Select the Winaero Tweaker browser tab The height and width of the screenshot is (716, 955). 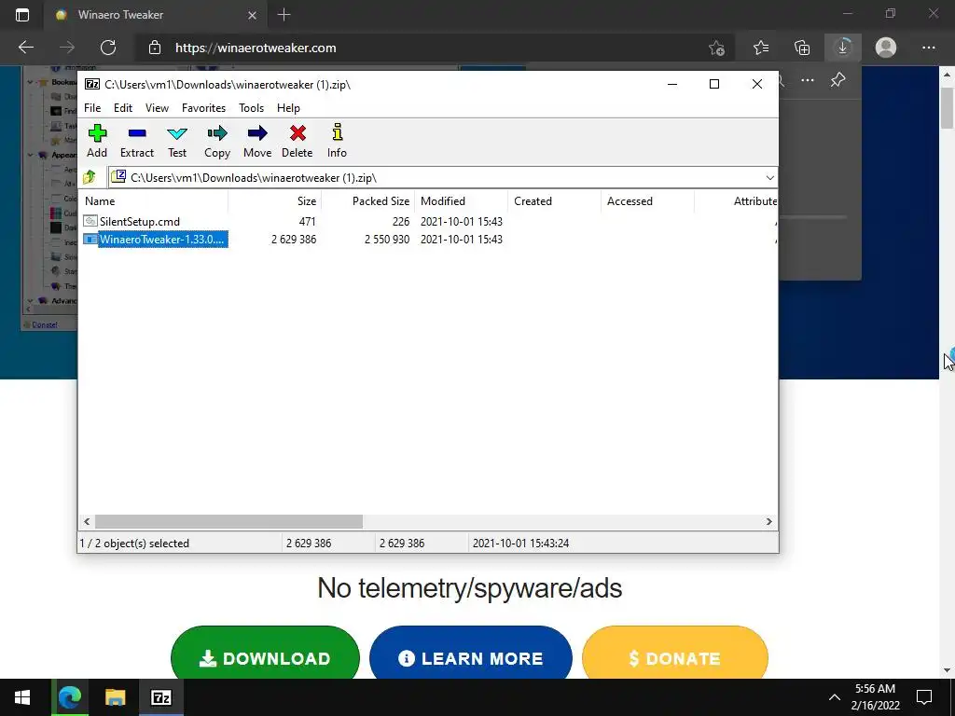pyautogui.click(x=156, y=15)
